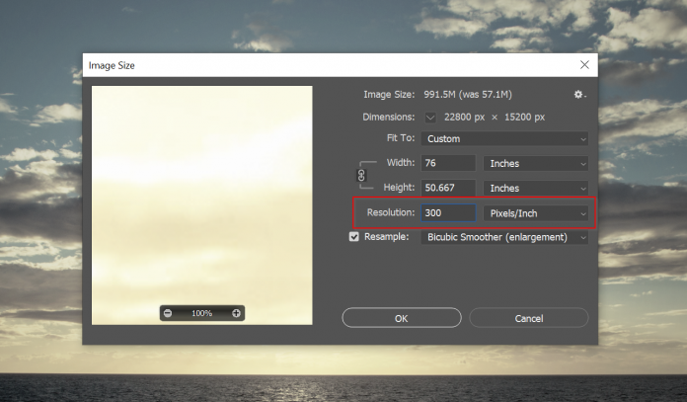Open the Fit To Custom dropdown
This screenshot has height=402, width=687.
[x=504, y=139]
